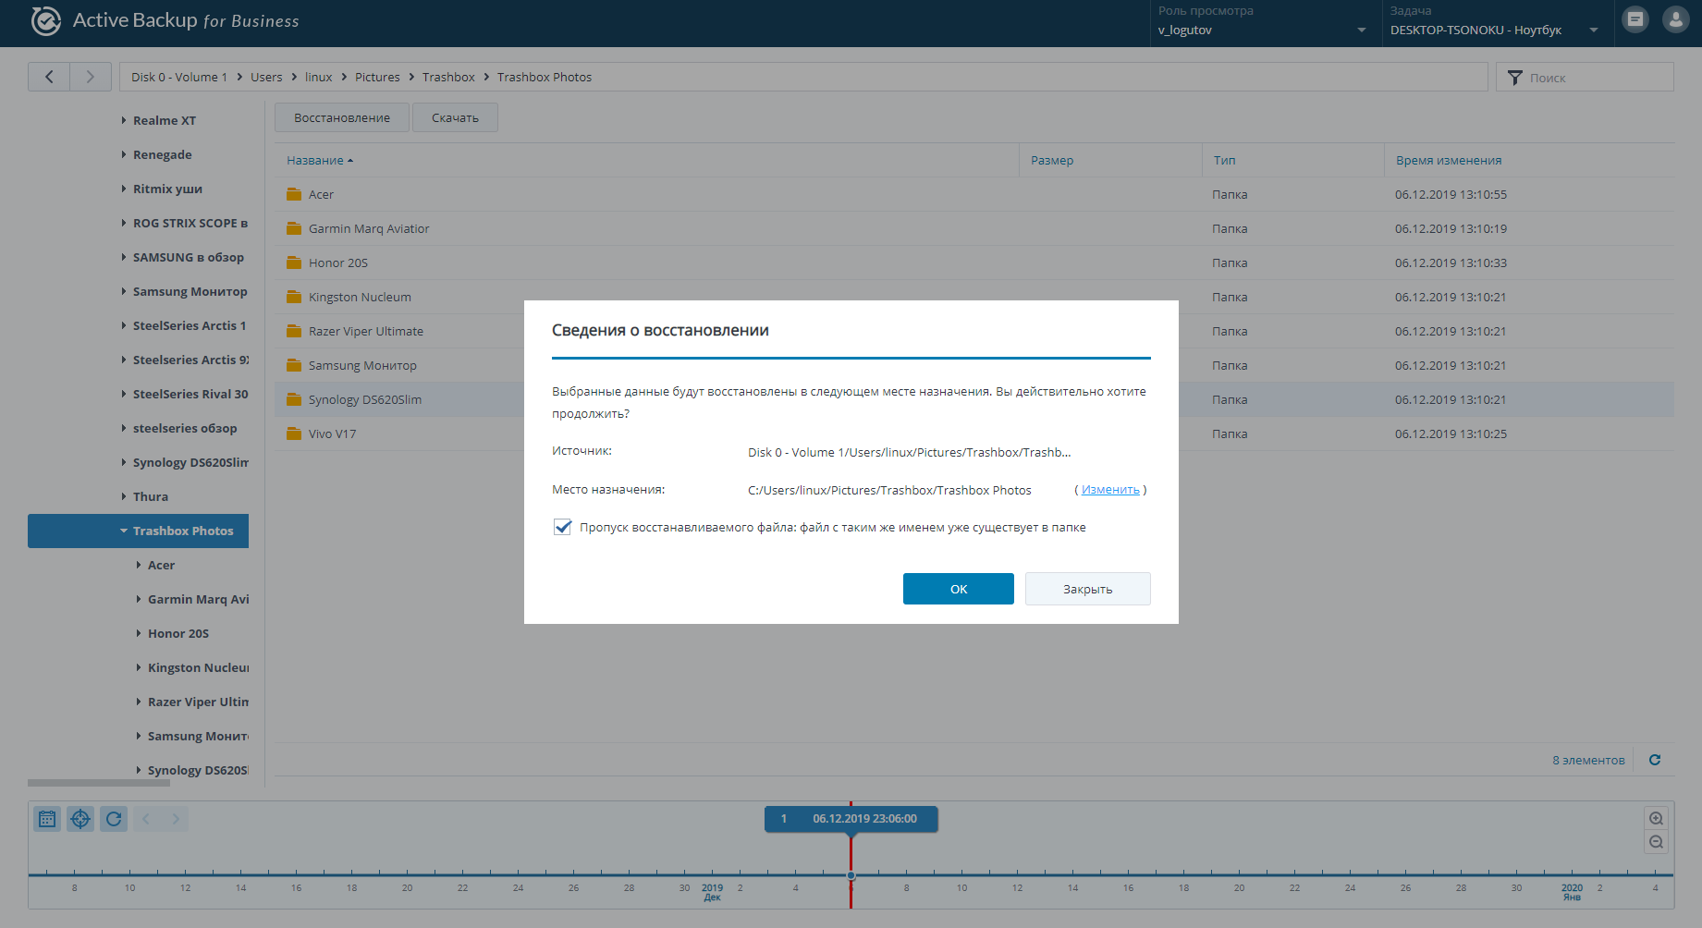Image resolution: width=1702 pixels, height=928 pixels.
Task: Refresh the timeline with the reload icon
Action: click(114, 819)
